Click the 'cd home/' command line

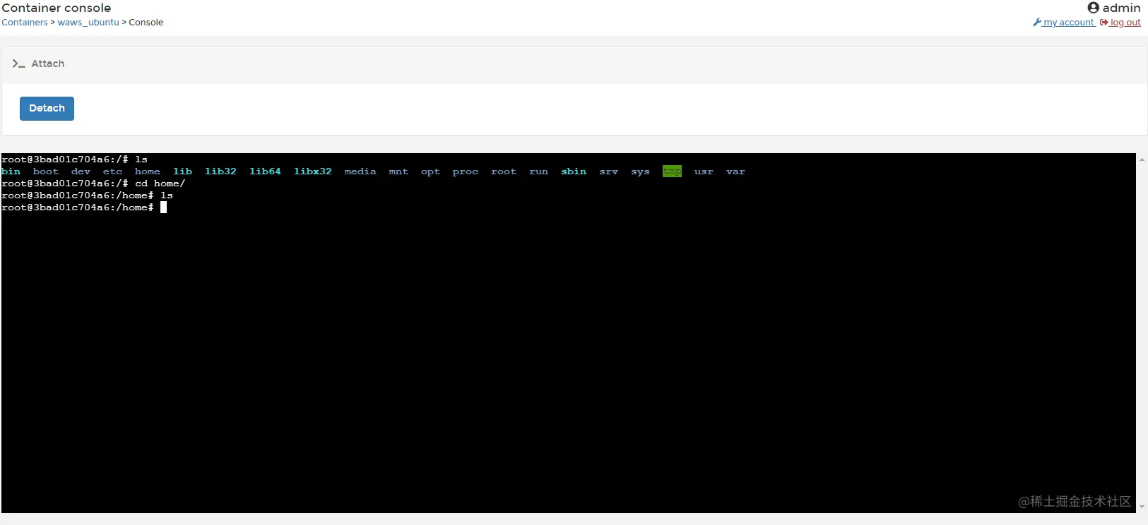click(x=160, y=183)
